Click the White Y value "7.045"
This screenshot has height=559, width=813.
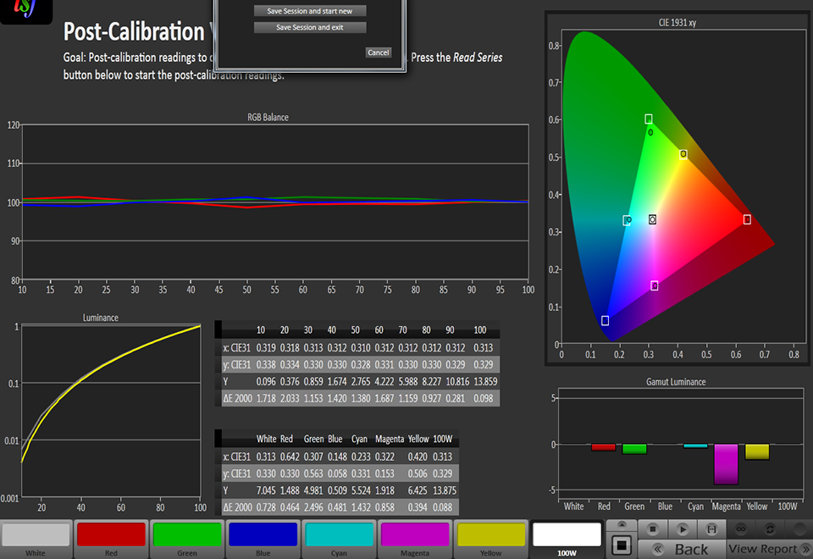point(266,490)
